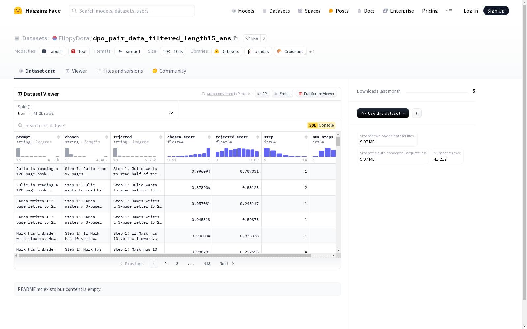Open the Full Screen Viewer
This screenshot has width=527, height=329.
pos(317,94)
